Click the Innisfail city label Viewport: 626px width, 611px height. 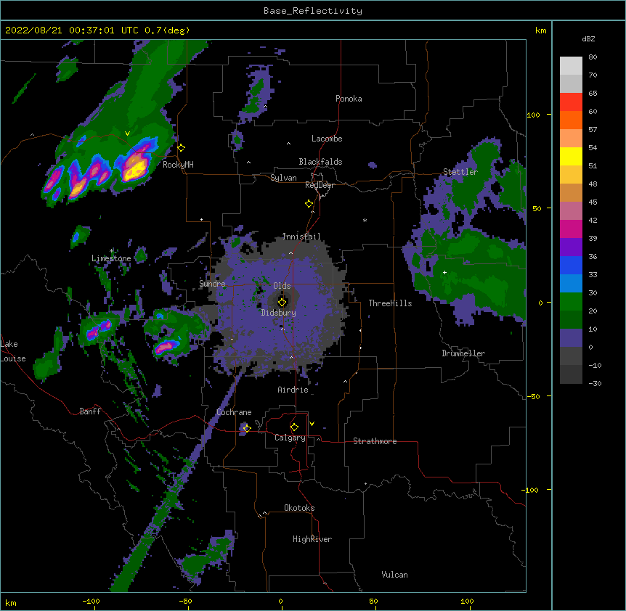pos(301,237)
